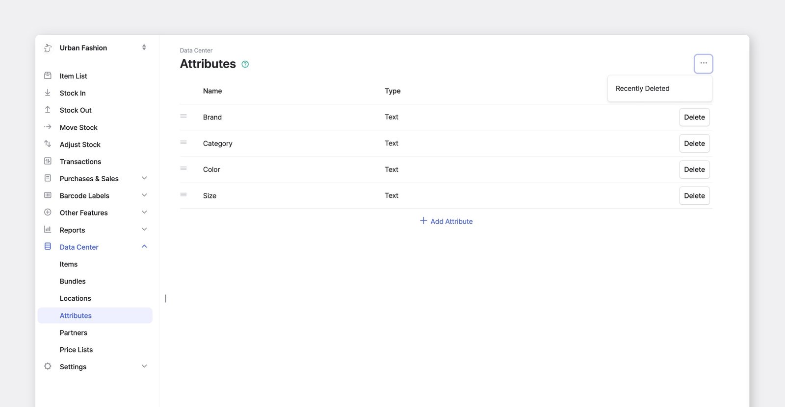Delete the Color attribute

[x=694, y=169]
